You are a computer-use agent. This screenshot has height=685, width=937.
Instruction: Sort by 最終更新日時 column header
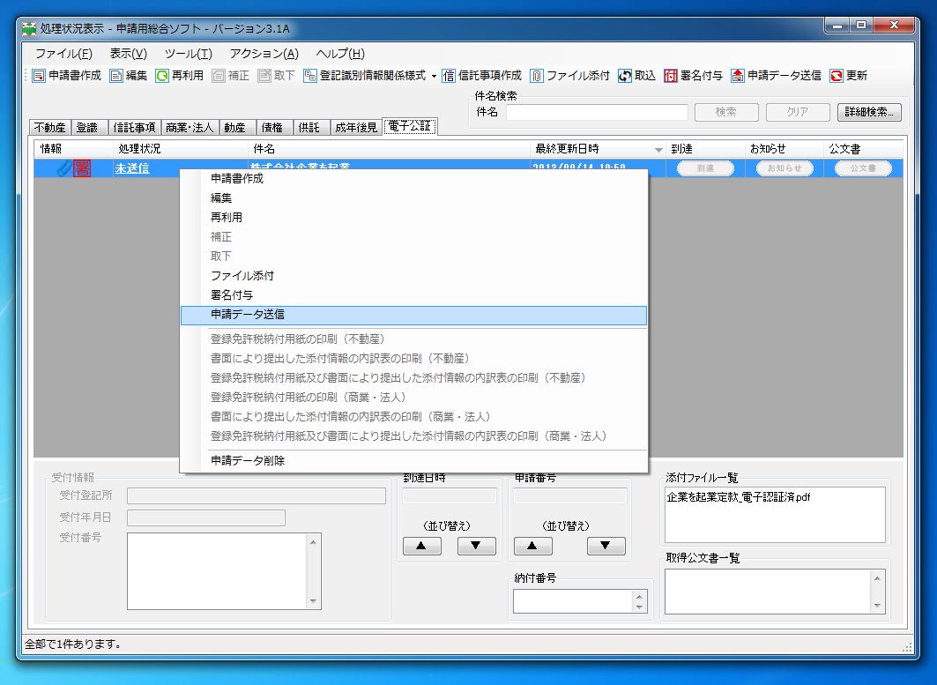(x=599, y=149)
